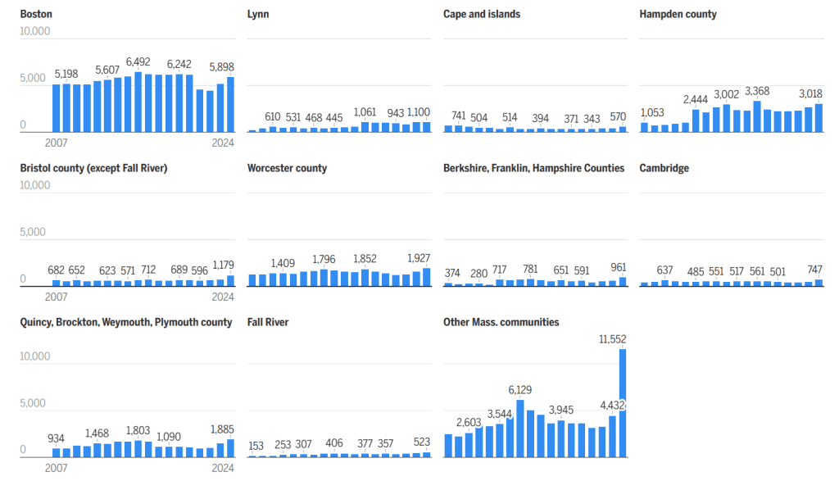This screenshot has height=481, width=839.
Task: Click the Berkshire, Franklin, Hampshire Counties title
Action: tap(533, 168)
